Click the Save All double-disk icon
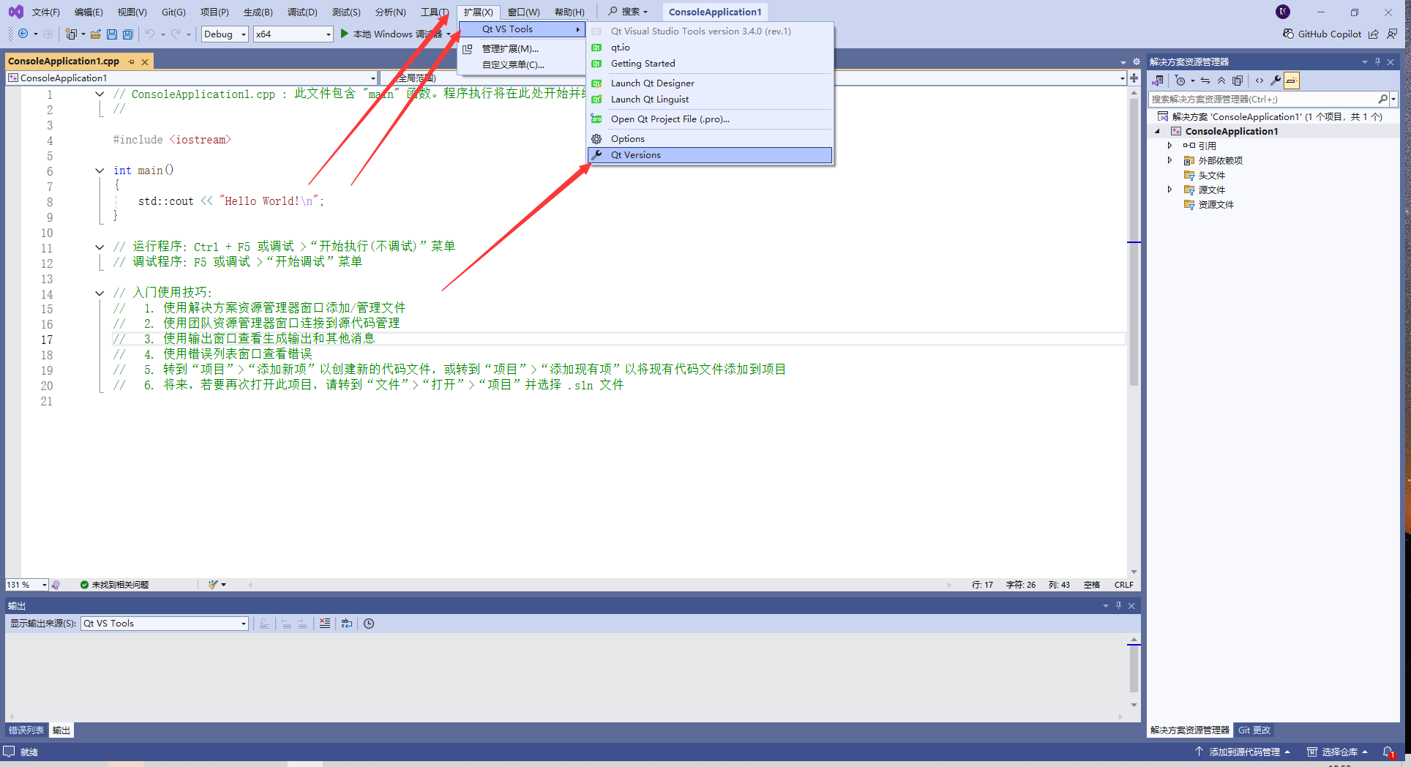1411x767 pixels. tap(128, 34)
